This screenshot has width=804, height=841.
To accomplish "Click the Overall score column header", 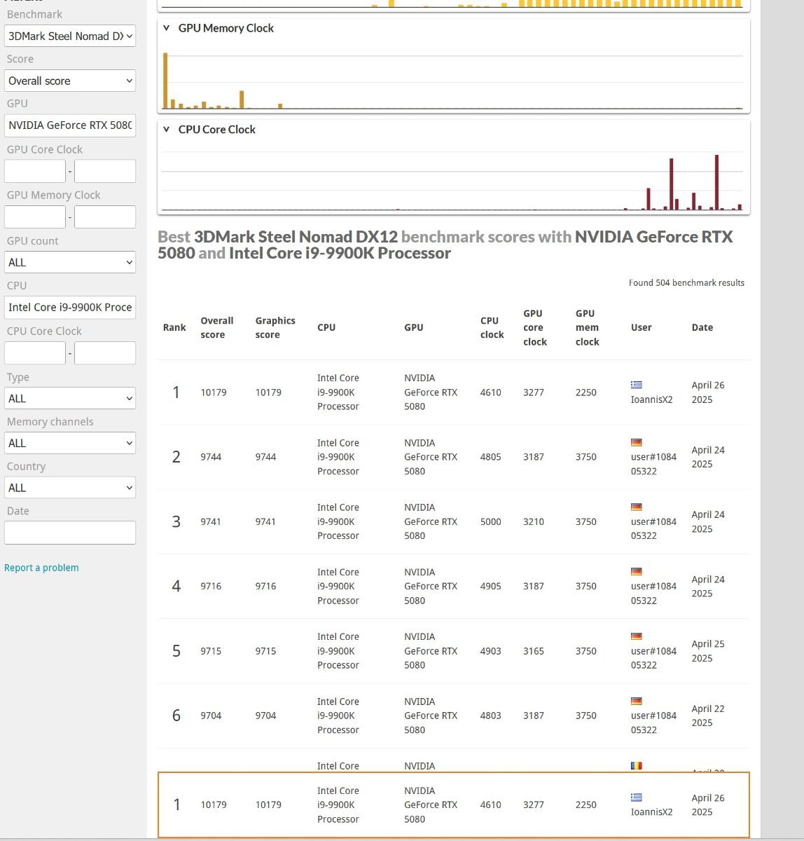I will coord(217,327).
